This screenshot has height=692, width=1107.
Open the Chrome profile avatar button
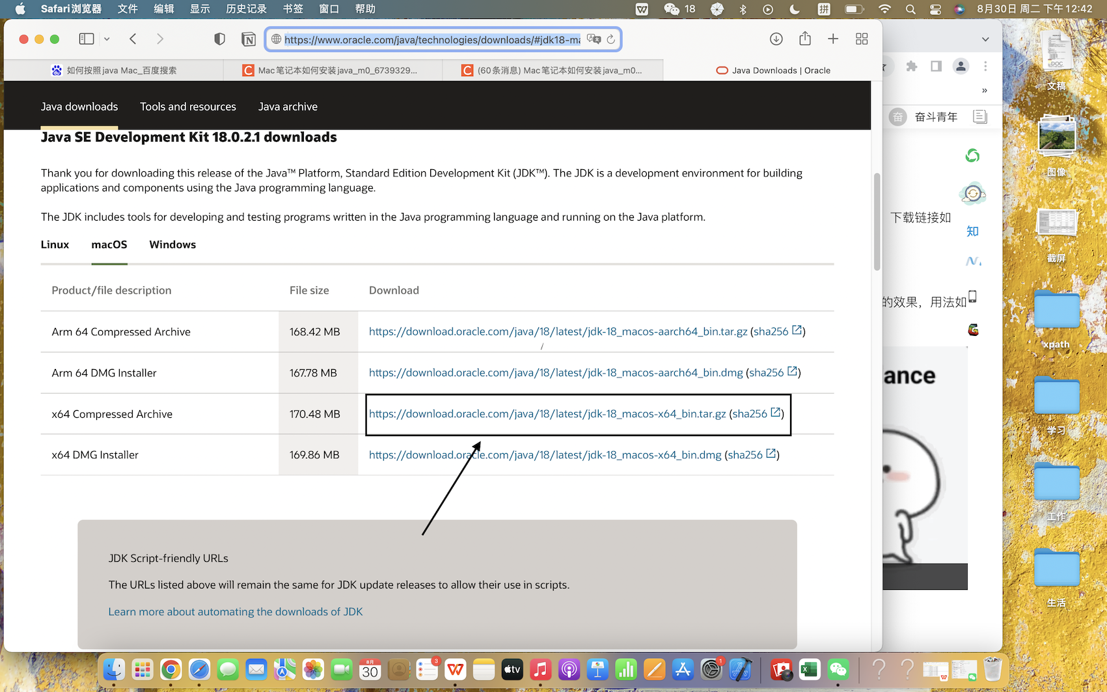(961, 66)
